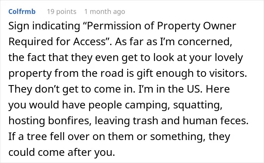Screen dimensions: 264x163
Task: Click the line starting you would have people
Action: pos(115,105)
